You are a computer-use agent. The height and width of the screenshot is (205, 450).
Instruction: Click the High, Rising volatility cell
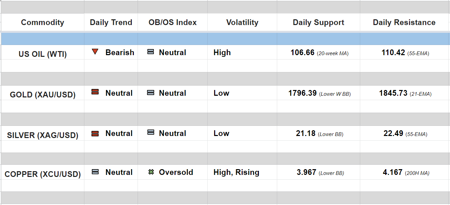tap(236, 172)
